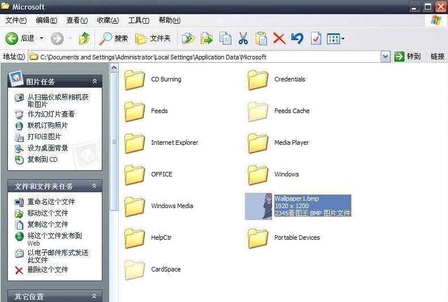The image size is (448, 302).
Task: Click the 转到 Go button
Action: pyautogui.click(x=408, y=57)
